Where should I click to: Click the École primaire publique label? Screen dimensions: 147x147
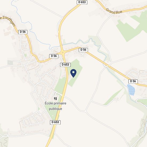(55, 106)
